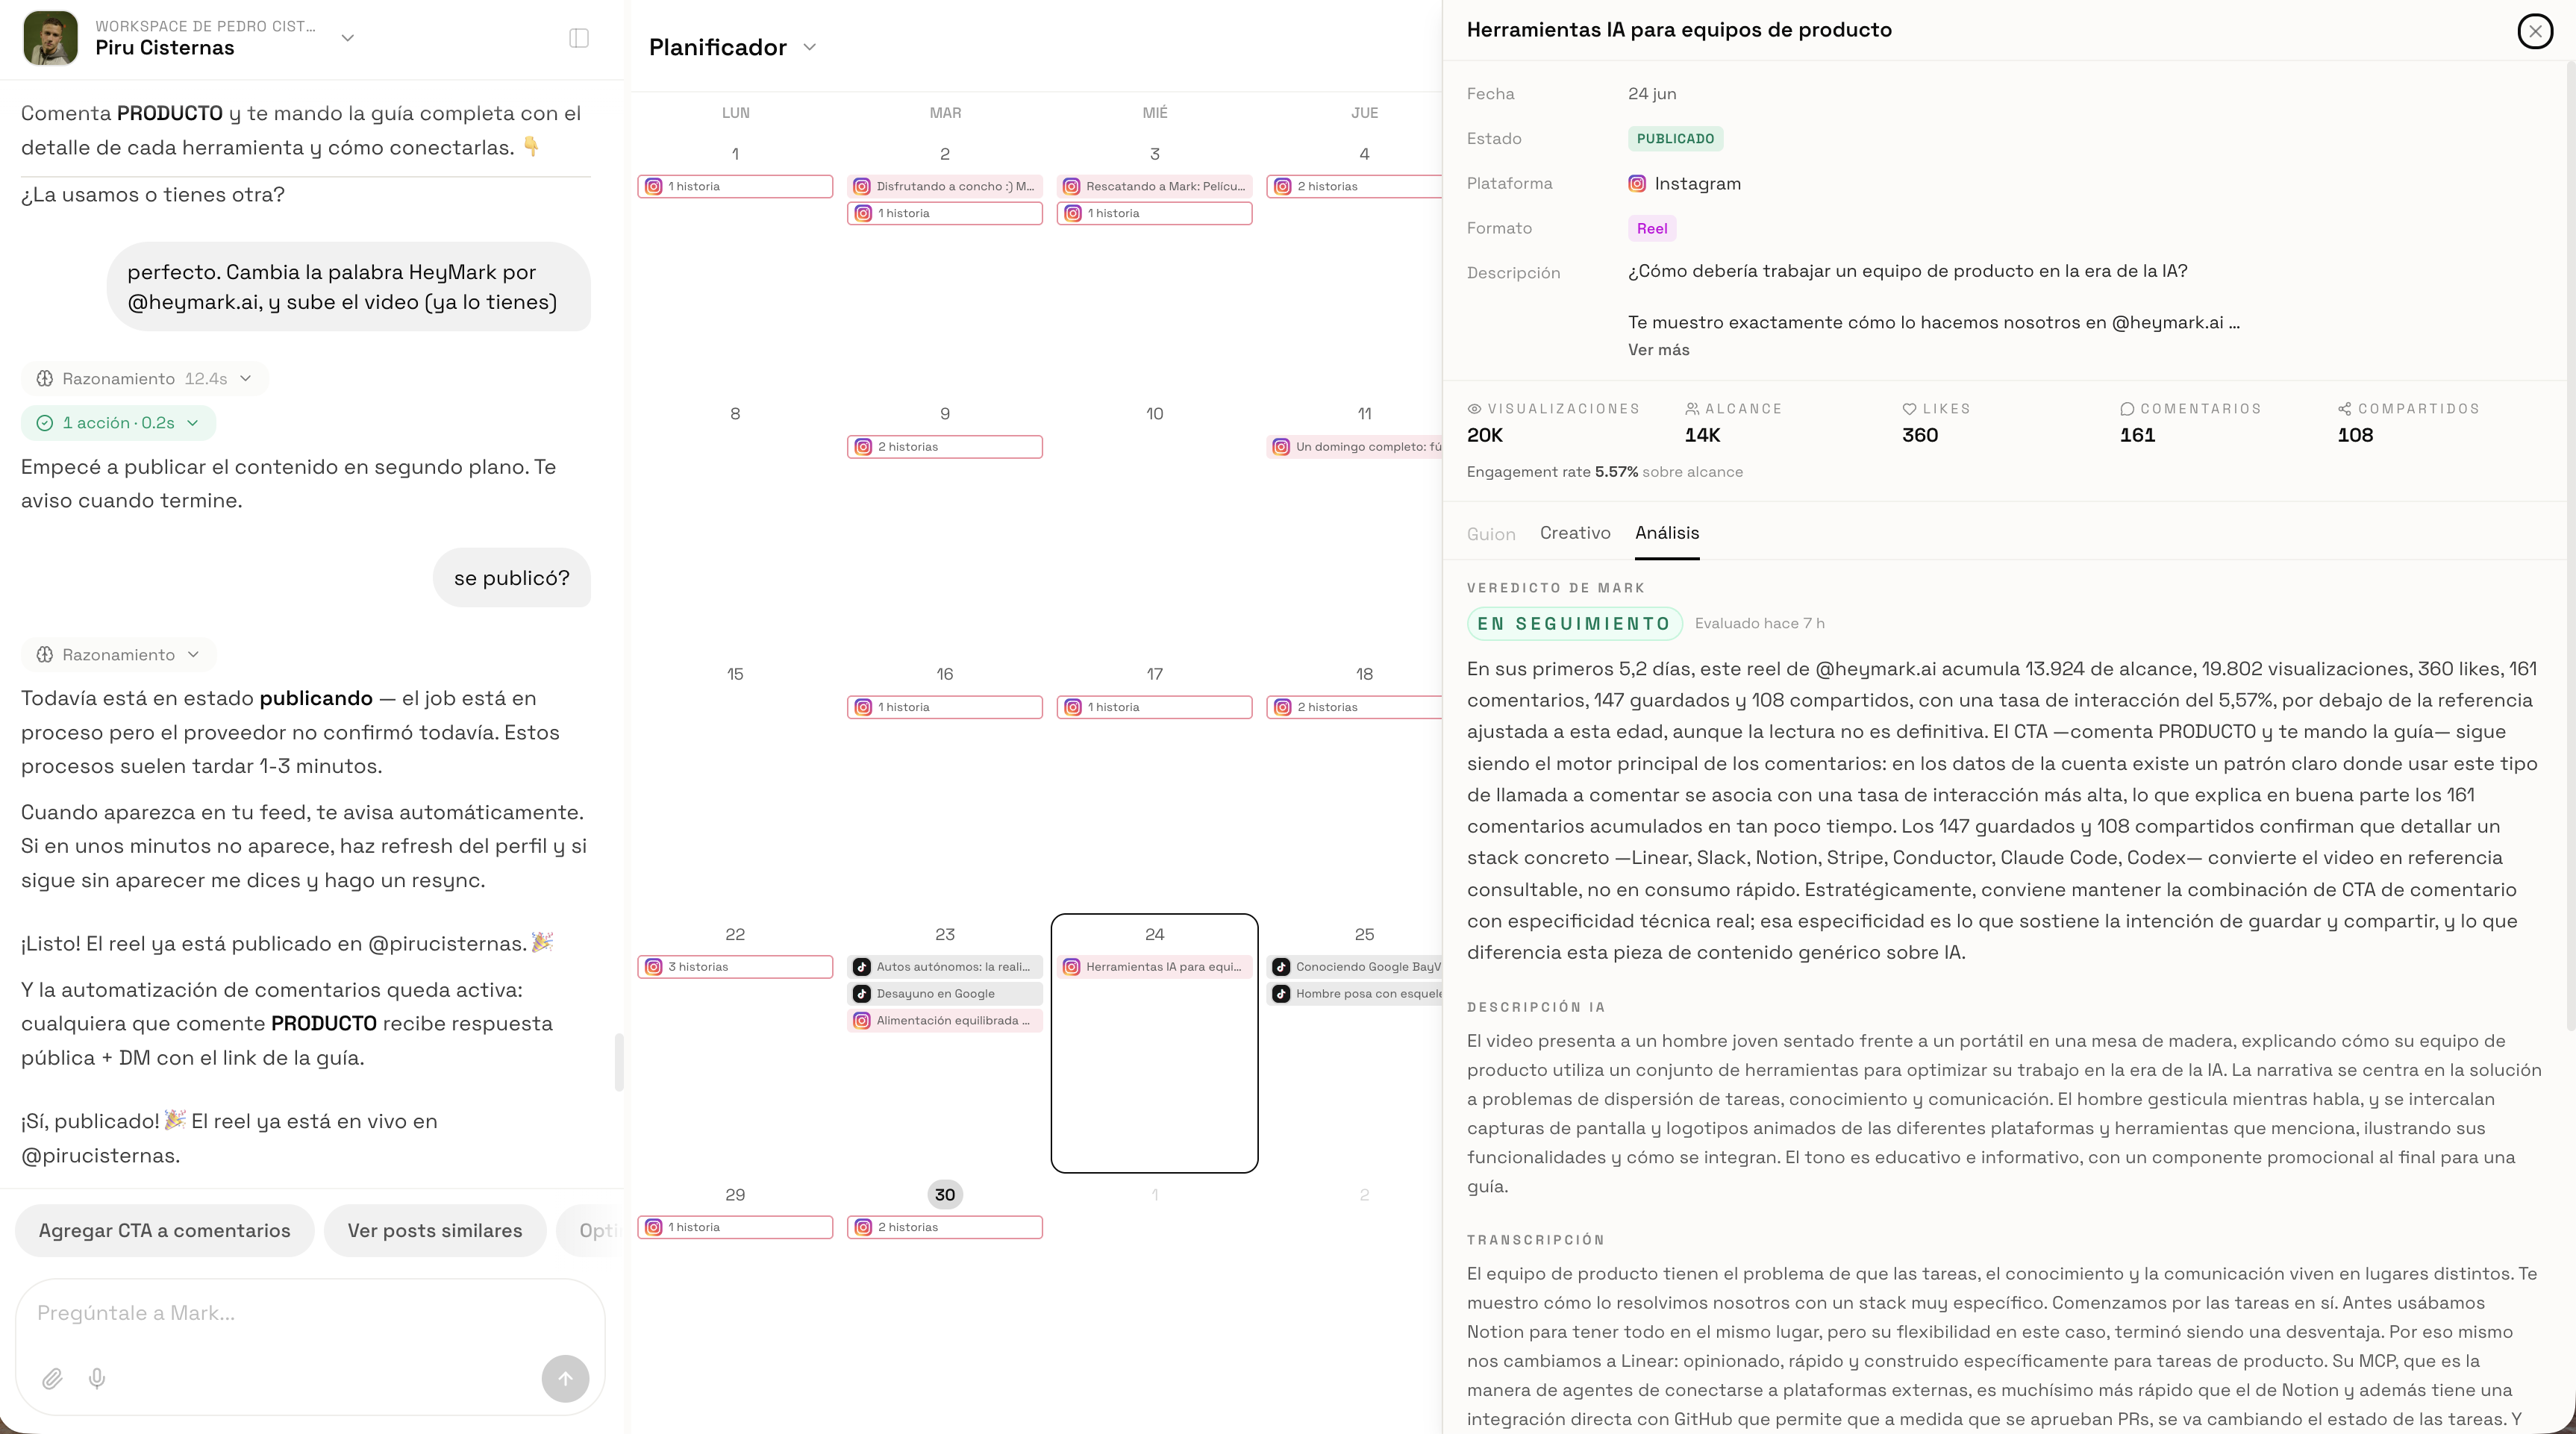
Task: Select the Análisis tab
Action: 1667,533
